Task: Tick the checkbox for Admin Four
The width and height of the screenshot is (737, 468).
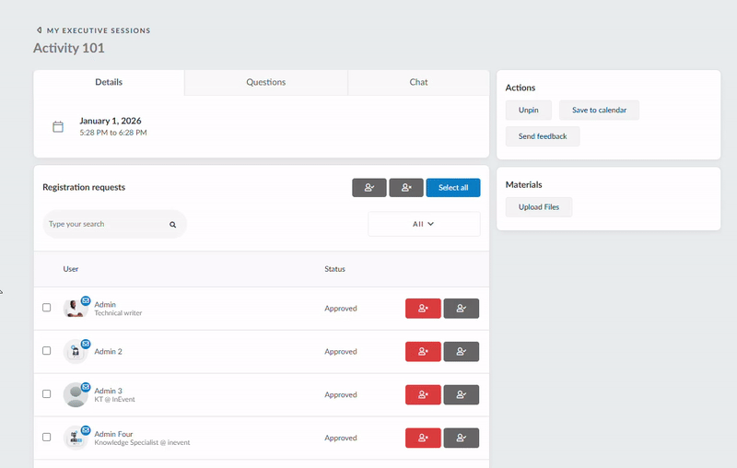Action: pos(47,437)
